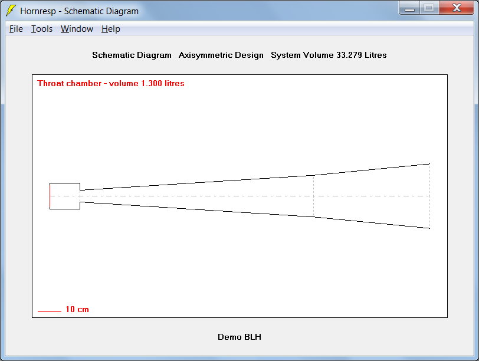Click the throat chamber rectangle in diagram

(x=65, y=196)
